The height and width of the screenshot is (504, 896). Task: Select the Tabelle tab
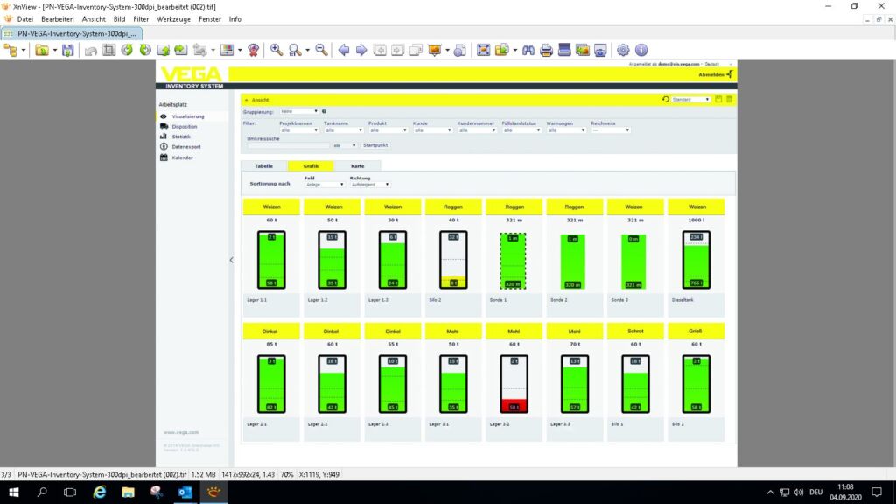(x=263, y=165)
